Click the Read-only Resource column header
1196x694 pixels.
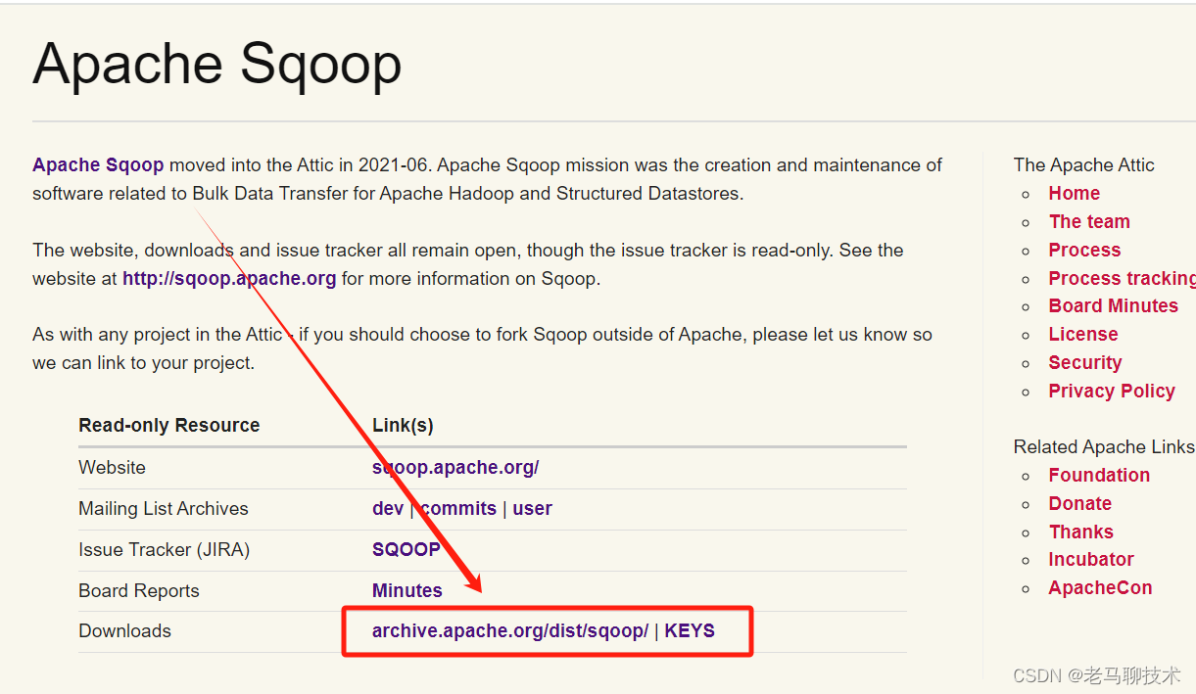point(169,425)
